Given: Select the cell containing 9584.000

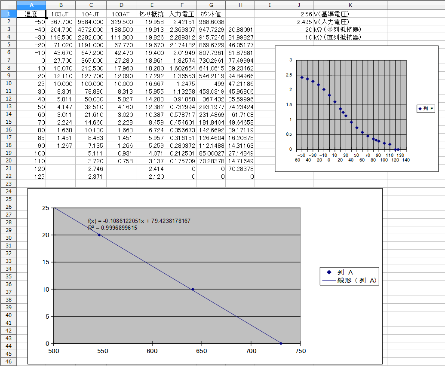Looking at the screenshot, I should click(x=91, y=21).
